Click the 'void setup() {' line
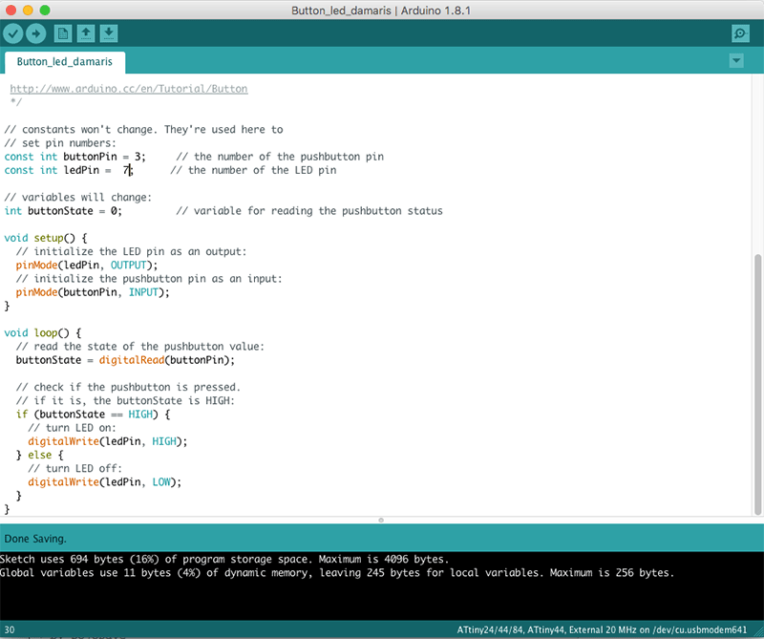The height and width of the screenshot is (639, 764). tap(46, 238)
